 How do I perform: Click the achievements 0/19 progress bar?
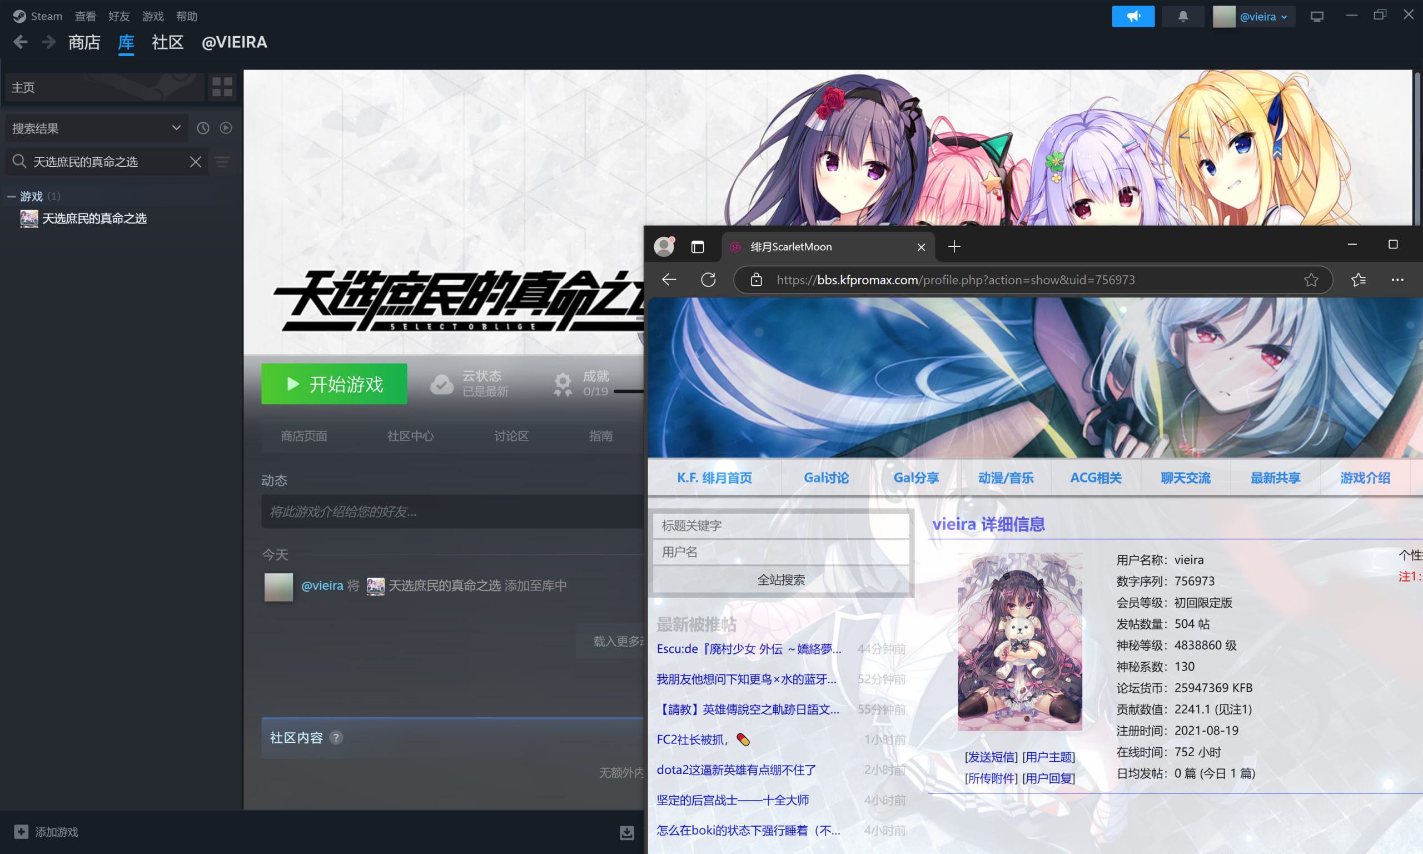(x=627, y=392)
